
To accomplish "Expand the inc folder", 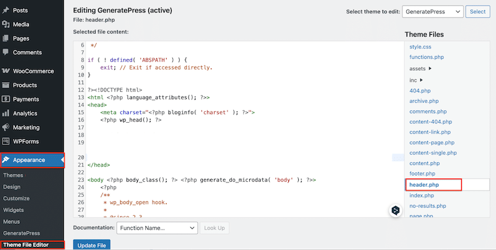I will pyautogui.click(x=416, y=81).
